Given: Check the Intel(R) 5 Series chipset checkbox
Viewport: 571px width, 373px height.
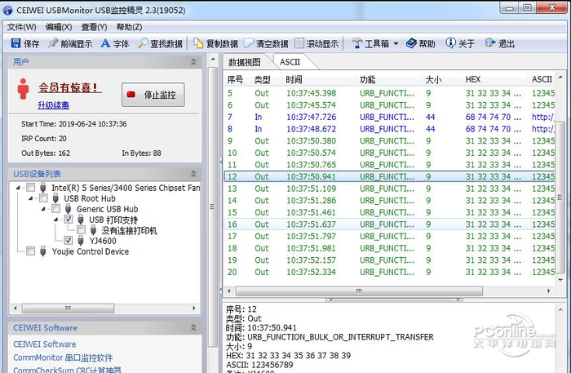Looking at the screenshot, I should pyautogui.click(x=31, y=188).
